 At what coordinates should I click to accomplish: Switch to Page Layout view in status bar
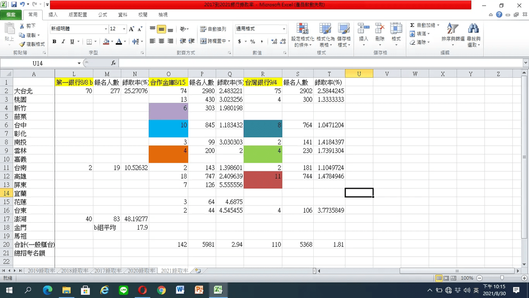pos(446,278)
